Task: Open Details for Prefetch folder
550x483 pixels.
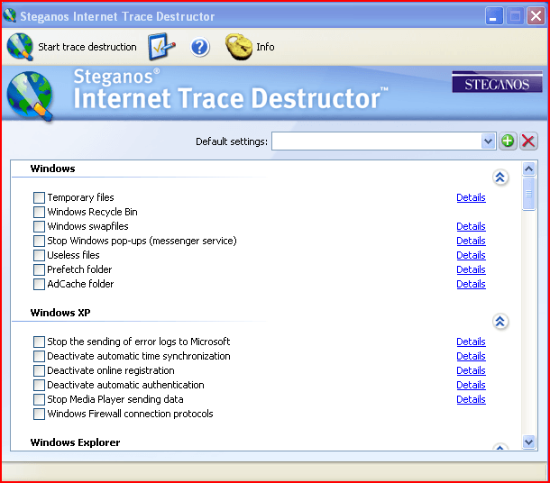Action: coord(471,269)
